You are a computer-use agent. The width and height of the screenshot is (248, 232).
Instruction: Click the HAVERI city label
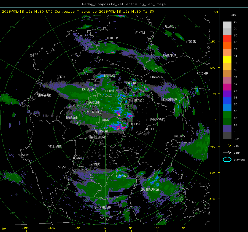point(96,165)
